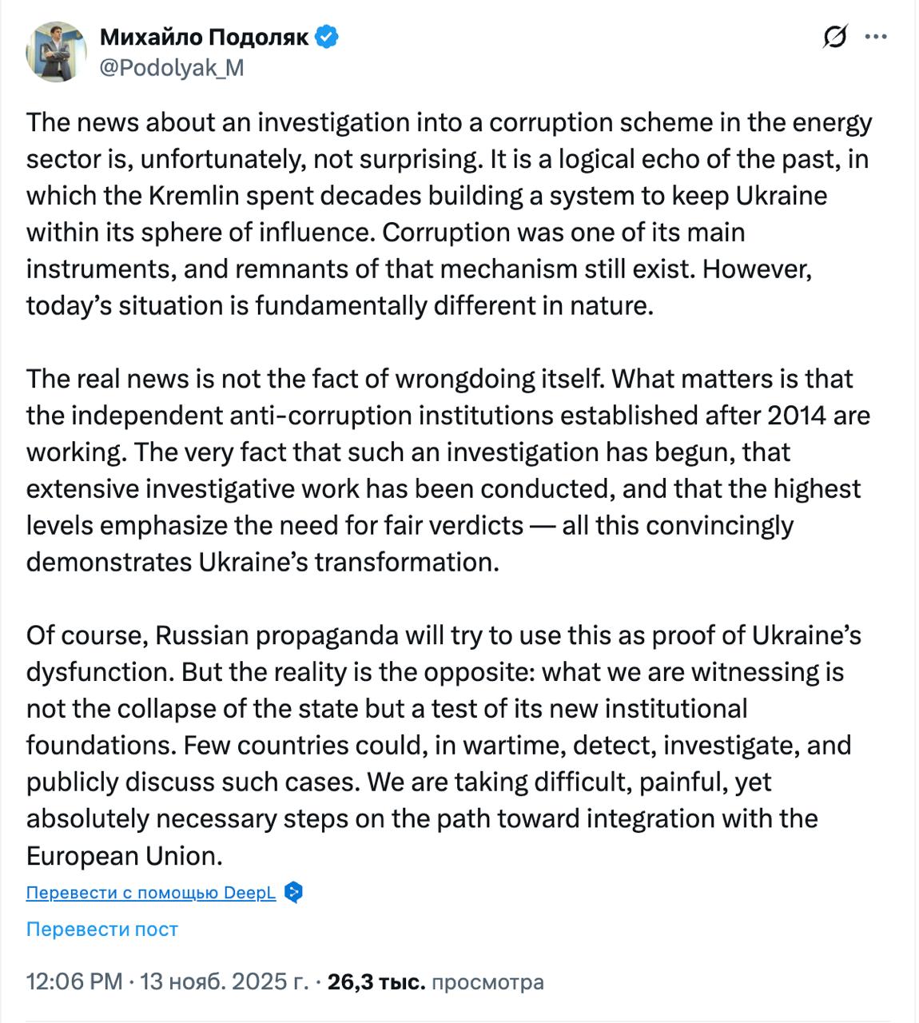Click the Grok analysis icon on the post
Screen dimensions: 919x1023
(x=833, y=35)
